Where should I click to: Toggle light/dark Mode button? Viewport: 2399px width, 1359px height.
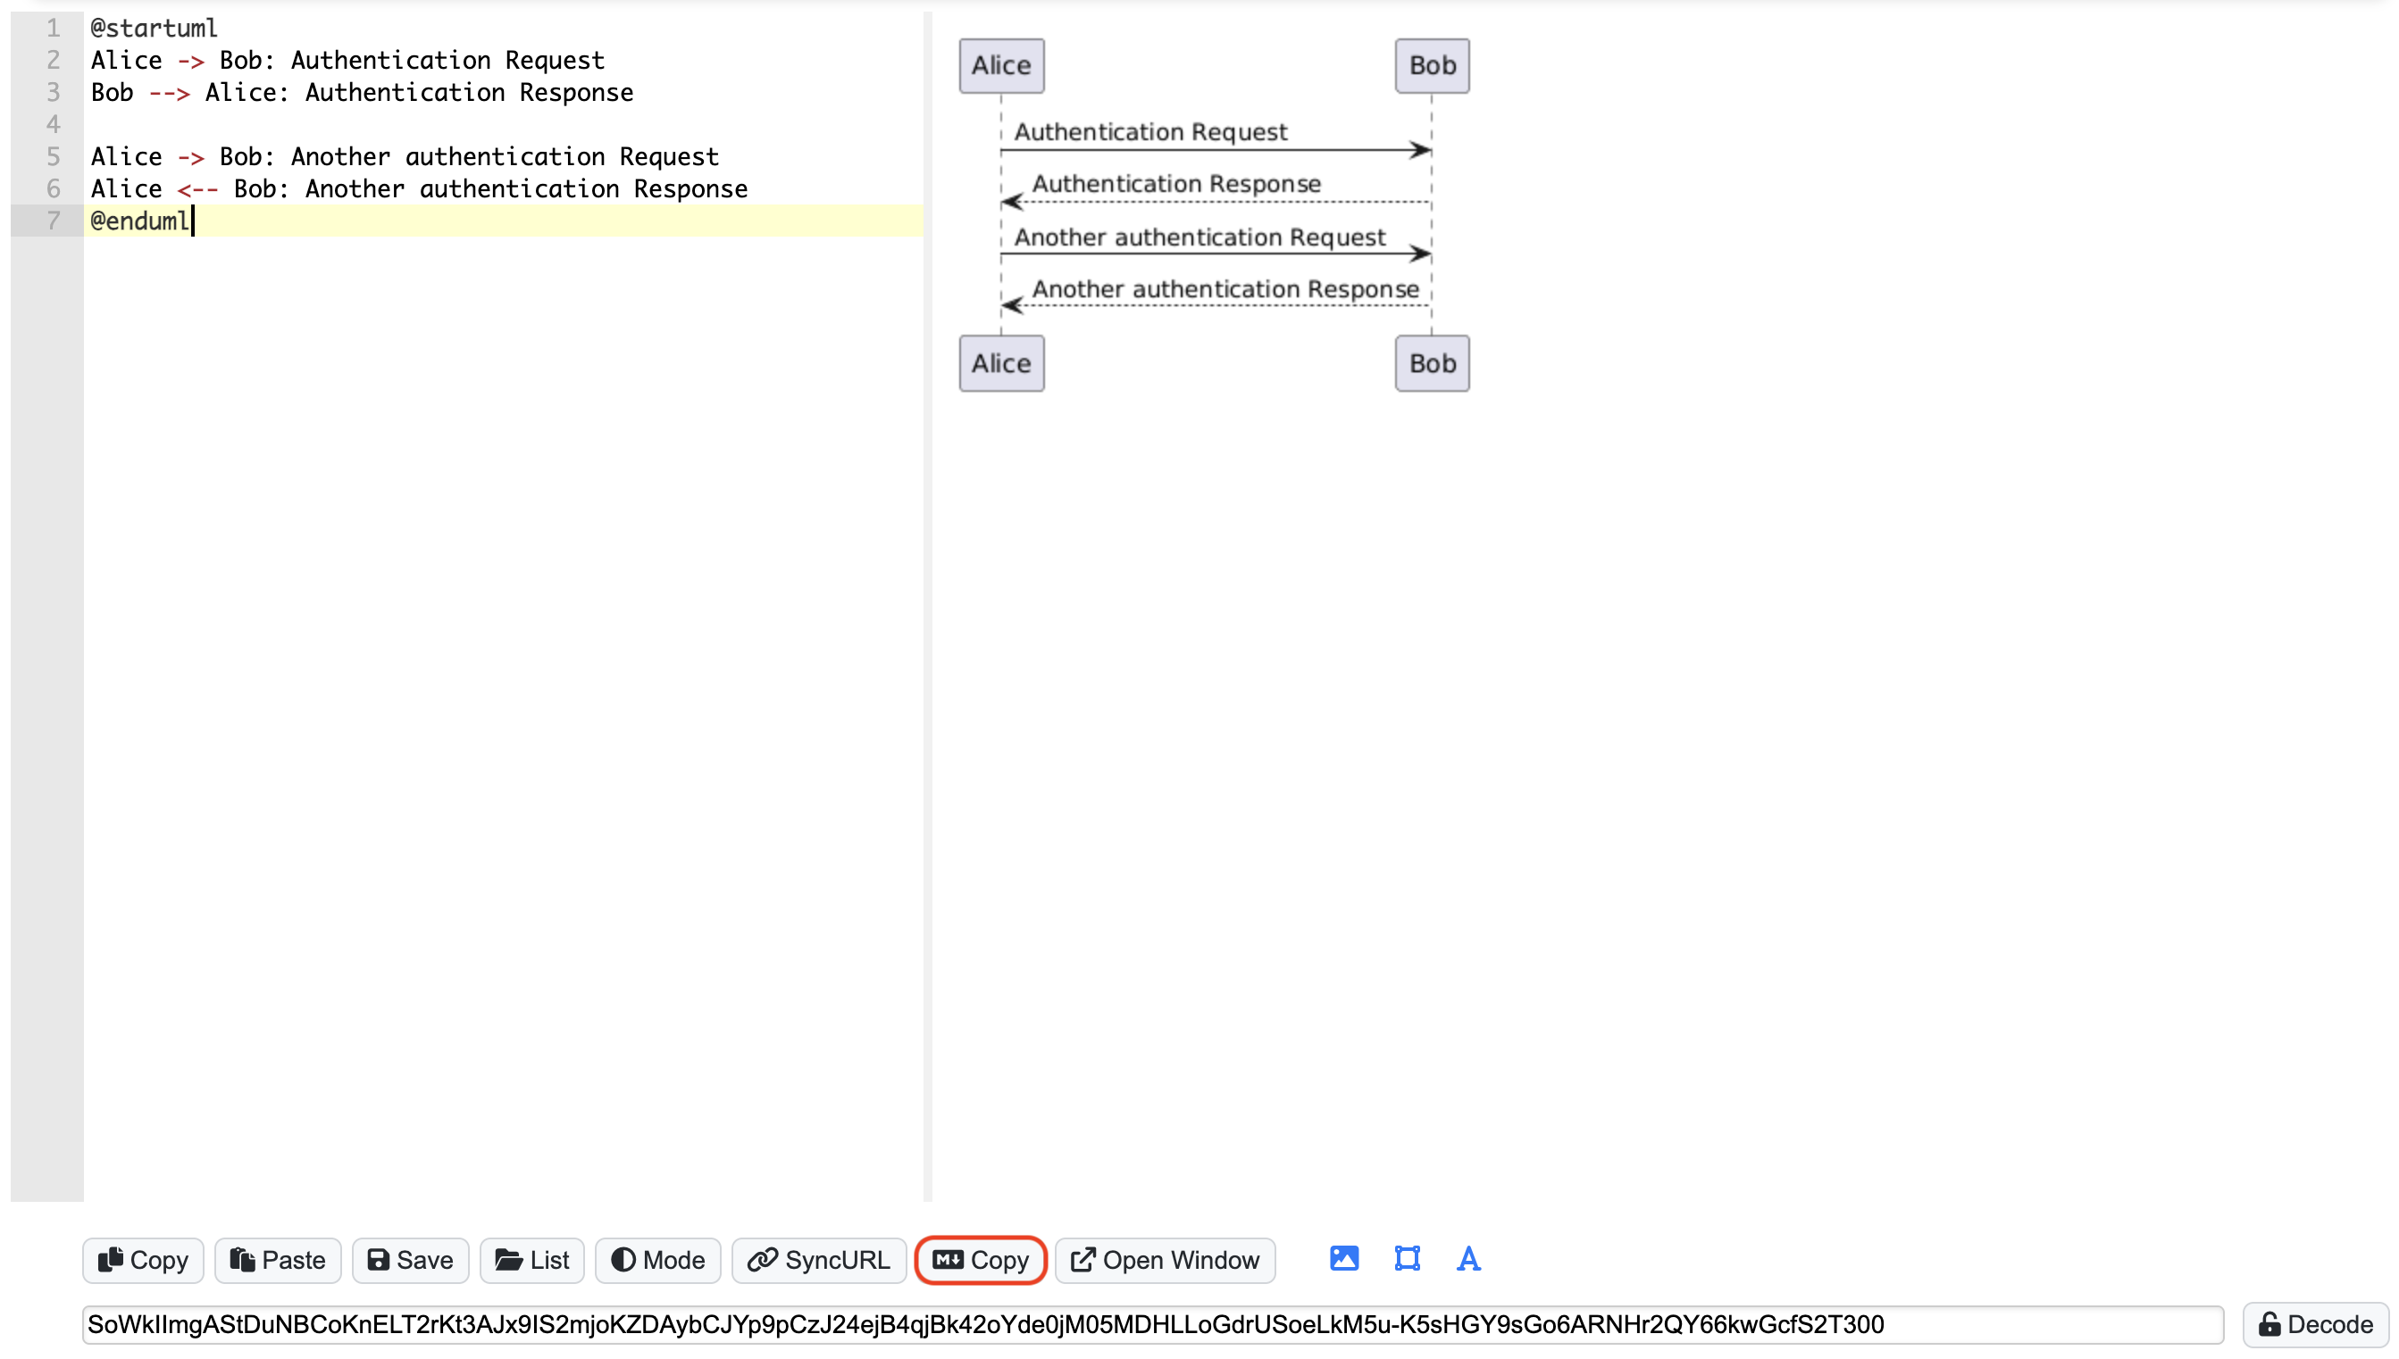point(657,1260)
